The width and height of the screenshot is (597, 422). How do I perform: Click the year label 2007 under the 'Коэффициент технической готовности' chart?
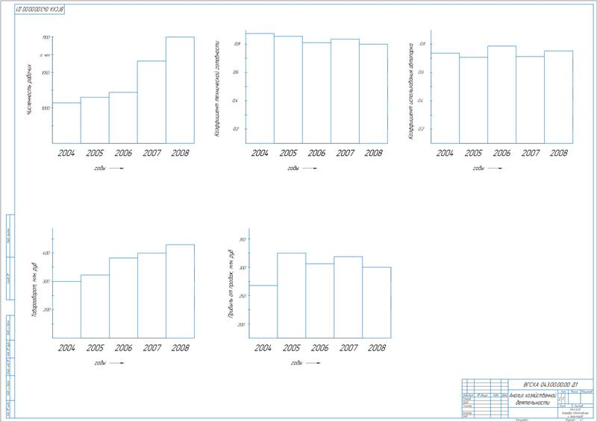tap(345, 153)
